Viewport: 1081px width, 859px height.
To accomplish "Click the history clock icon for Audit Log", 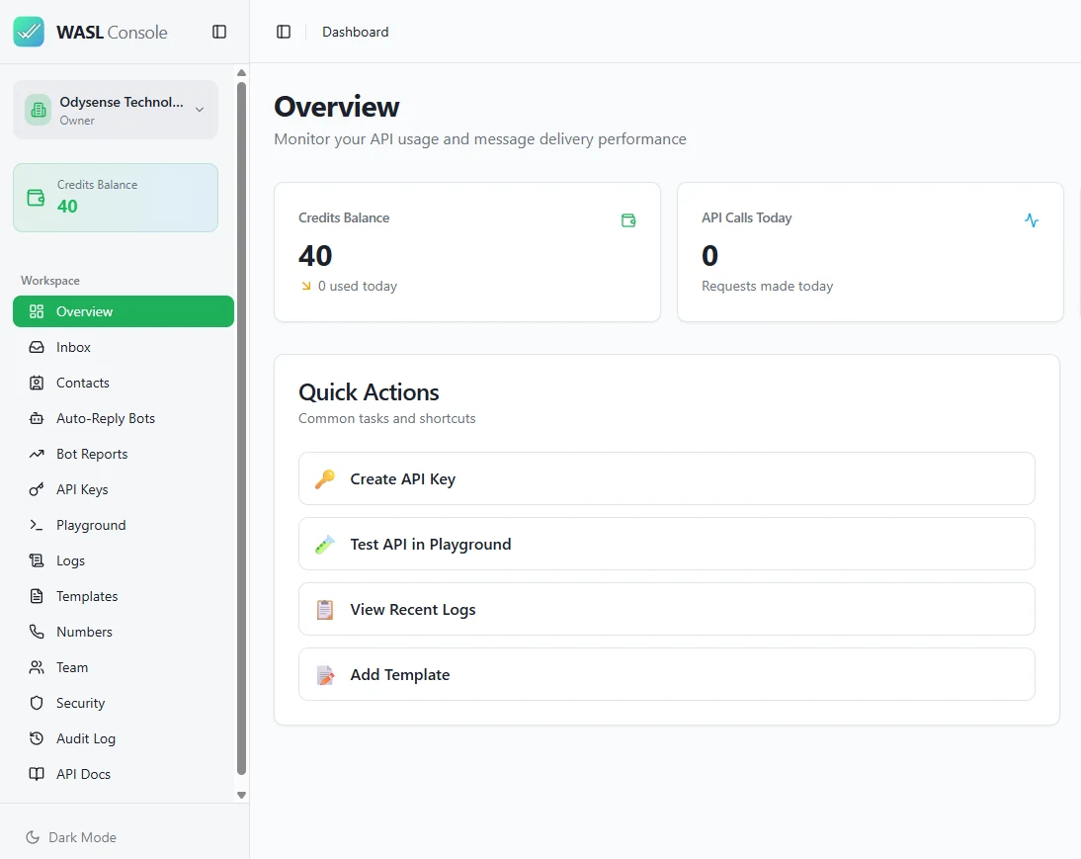I will pos(37,739).
